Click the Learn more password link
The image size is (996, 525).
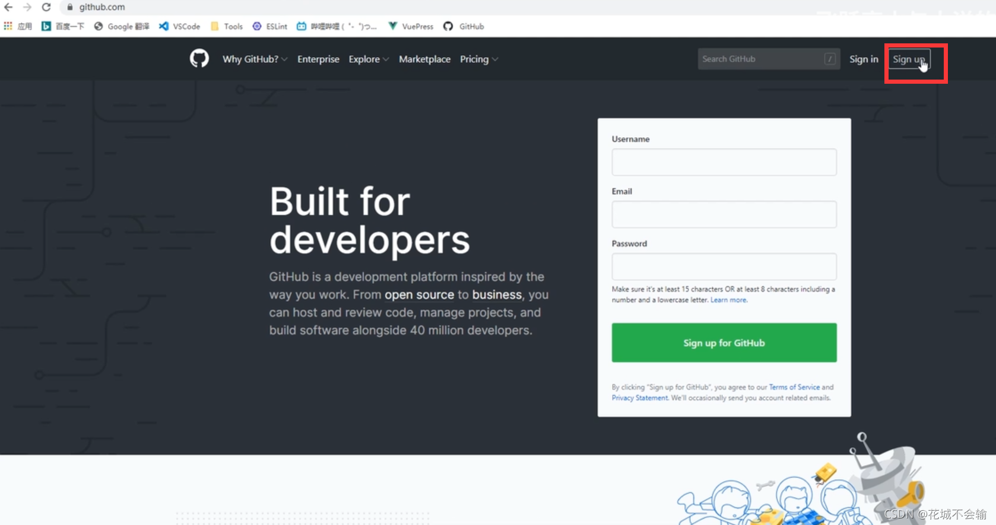click(x=728, y=300)
